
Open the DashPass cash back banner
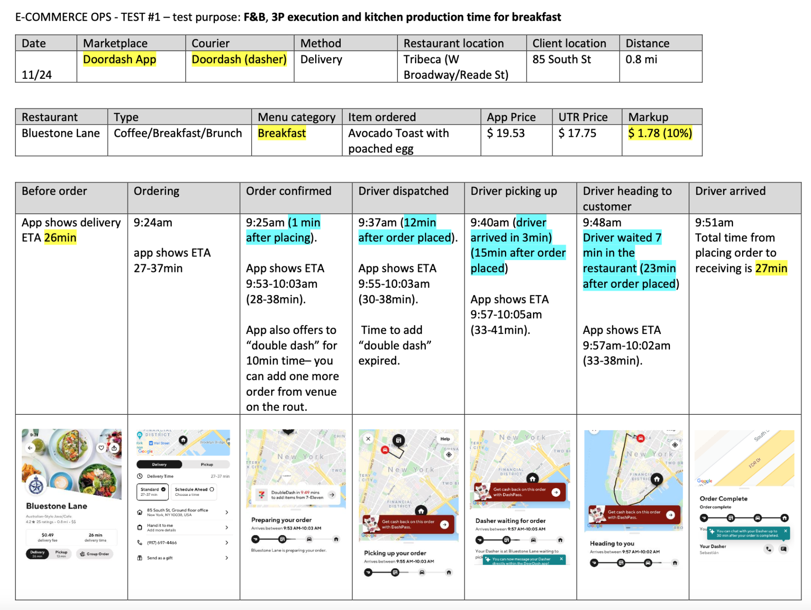[x=445, y=524]
